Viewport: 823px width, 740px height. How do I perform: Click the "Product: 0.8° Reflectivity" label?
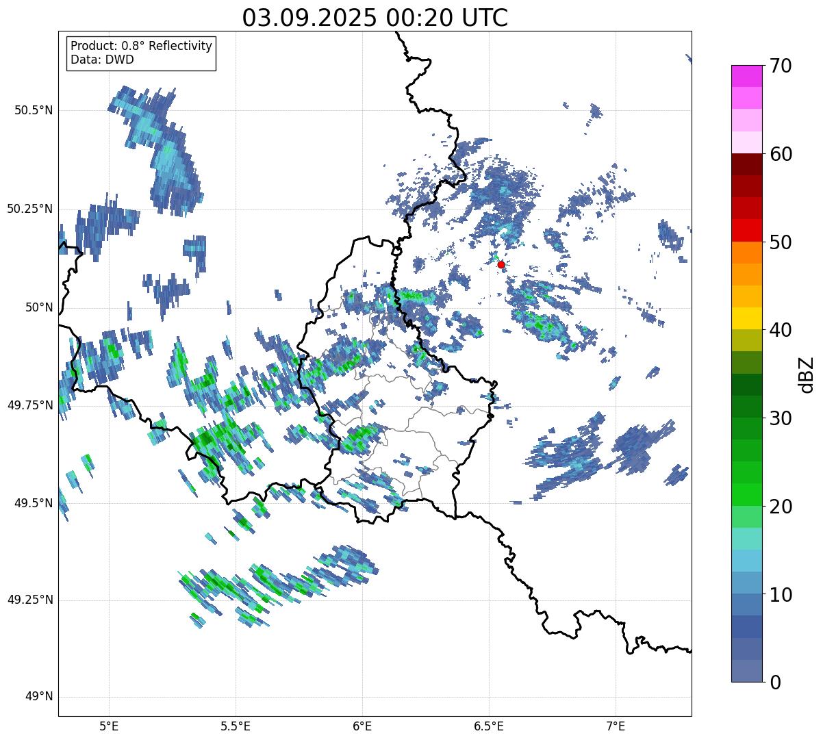142,46
